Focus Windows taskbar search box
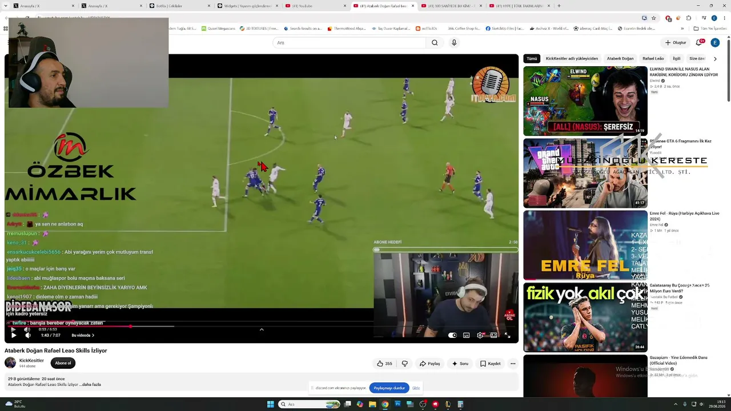Image resolution: width=731 pixels, height=411 pixels. click(x=309, y=404)
